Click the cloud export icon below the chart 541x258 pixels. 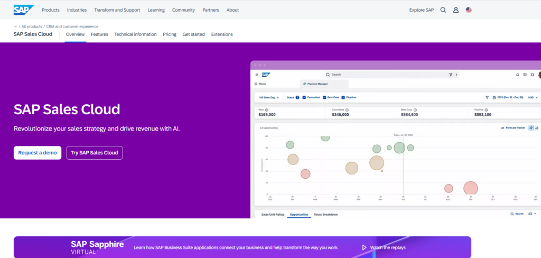click(530, 214)
